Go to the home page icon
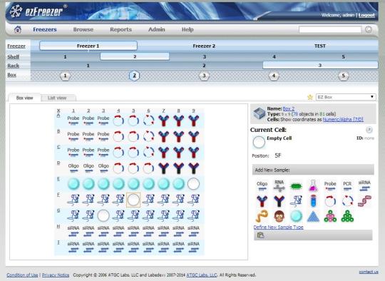Viewport: 385px width, 281px height. click(x=17, y=29)
